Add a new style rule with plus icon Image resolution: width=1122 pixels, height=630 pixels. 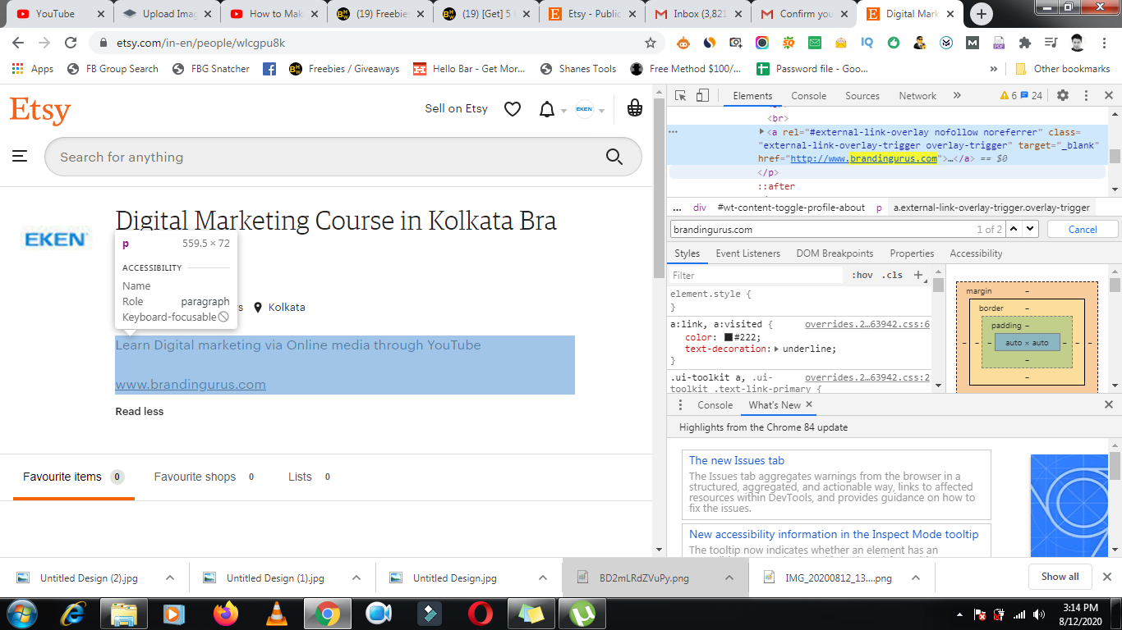click(x=918, y=275)
